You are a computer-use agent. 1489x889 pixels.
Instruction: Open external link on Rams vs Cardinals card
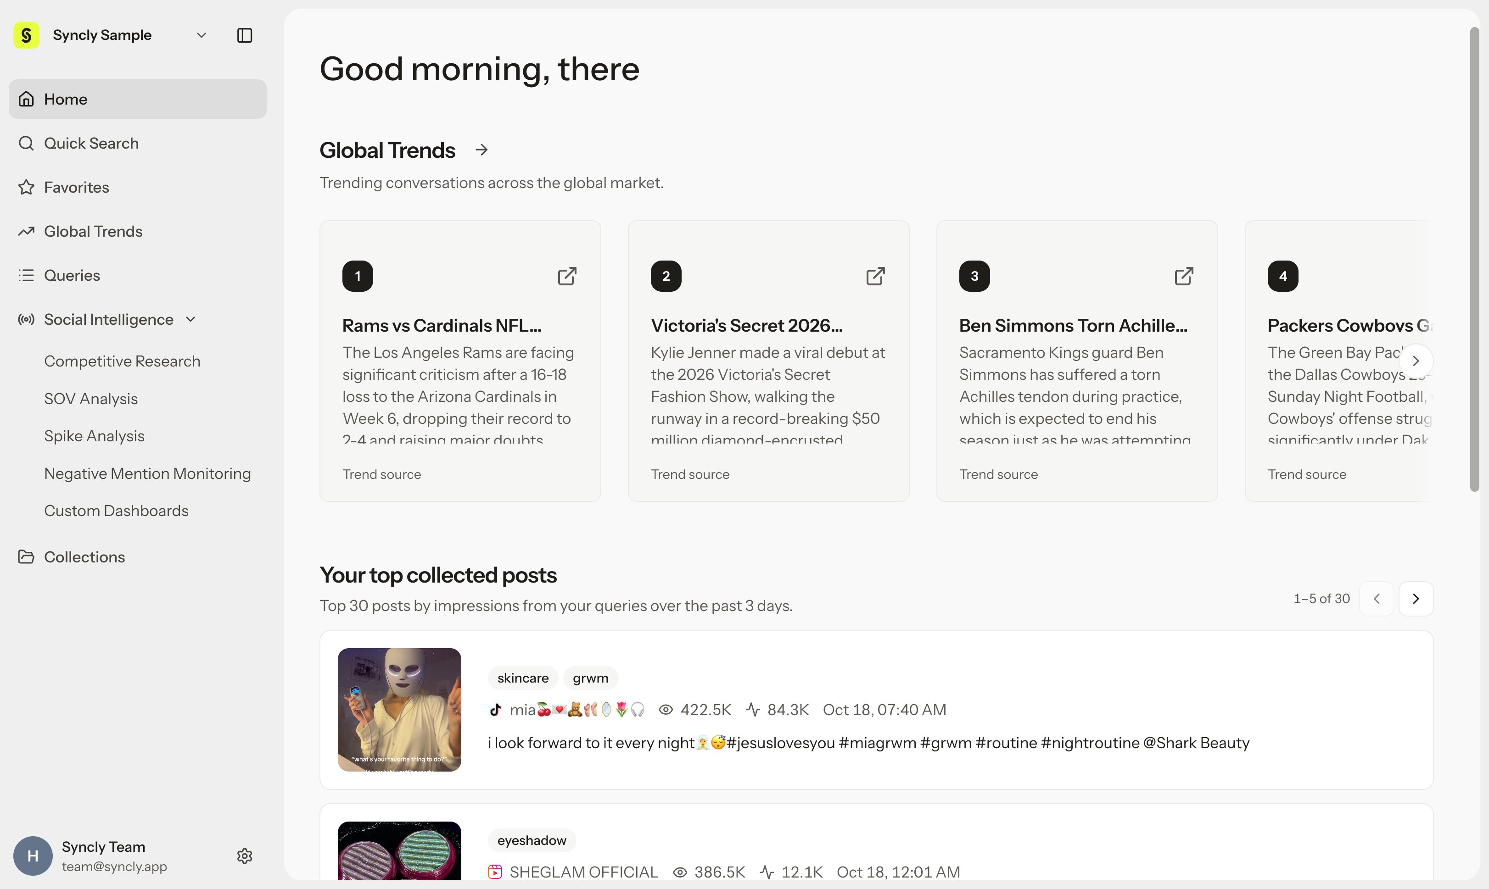point(567,276)
